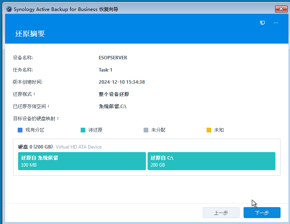
Task: Click the version timestamp 2024-12-10 15:34:38
Action: tap(122, 82)
